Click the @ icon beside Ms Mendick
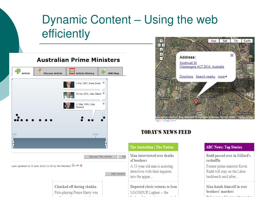The height and width of the screenshot is (197, 262). pos(81,165)
